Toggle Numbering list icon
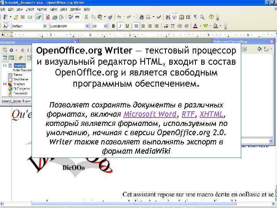This screenshot has width=277, height=208. [x=166, y=26]
